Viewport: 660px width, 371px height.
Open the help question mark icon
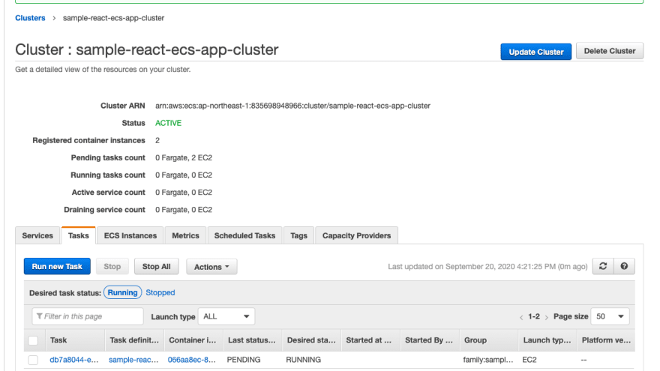[x=624, y=266]
